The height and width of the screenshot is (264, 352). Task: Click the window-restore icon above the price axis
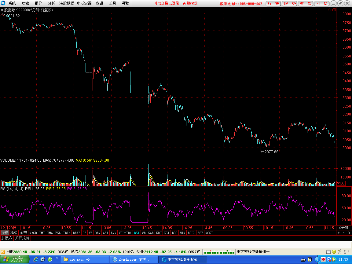click(334, 10)
